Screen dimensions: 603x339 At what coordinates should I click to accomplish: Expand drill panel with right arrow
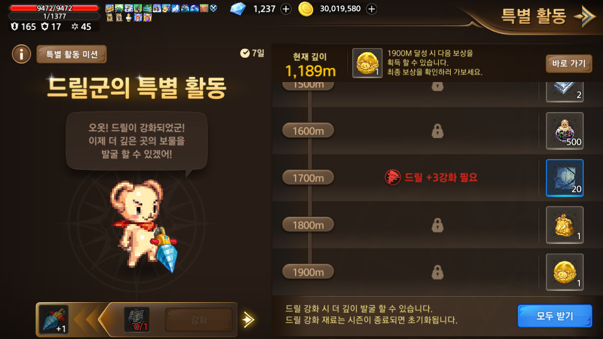248,319
